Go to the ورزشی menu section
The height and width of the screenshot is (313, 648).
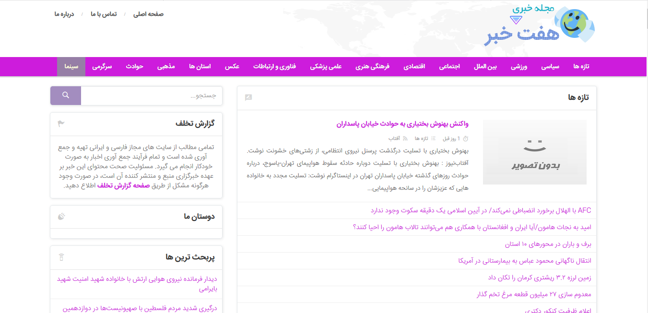518,67
